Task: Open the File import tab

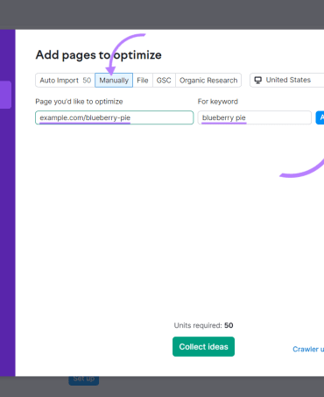Action: [x=143, y=81]
